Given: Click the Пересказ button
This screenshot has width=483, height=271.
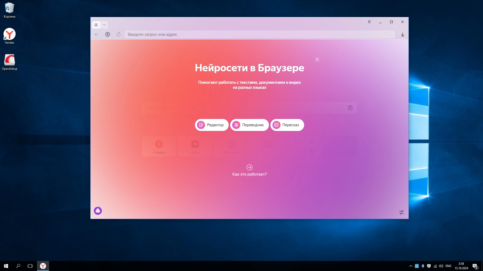Looking at the screenshot, I should pyautogui.click(x=287, y=125).
